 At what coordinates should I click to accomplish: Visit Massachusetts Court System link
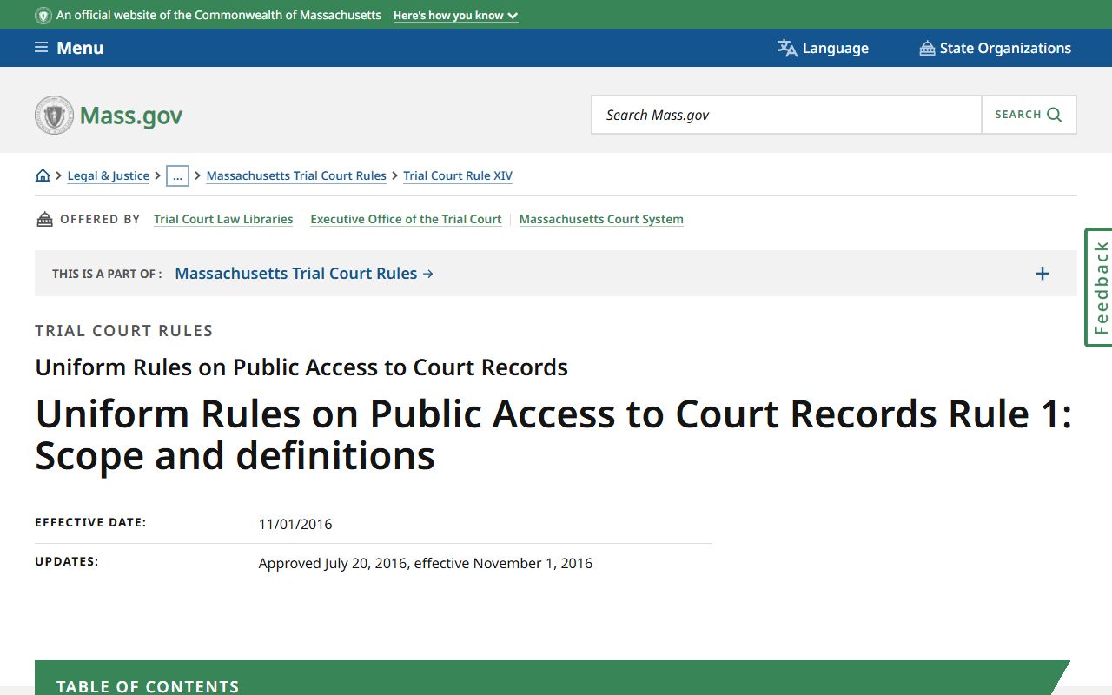(x=601, y=219)
